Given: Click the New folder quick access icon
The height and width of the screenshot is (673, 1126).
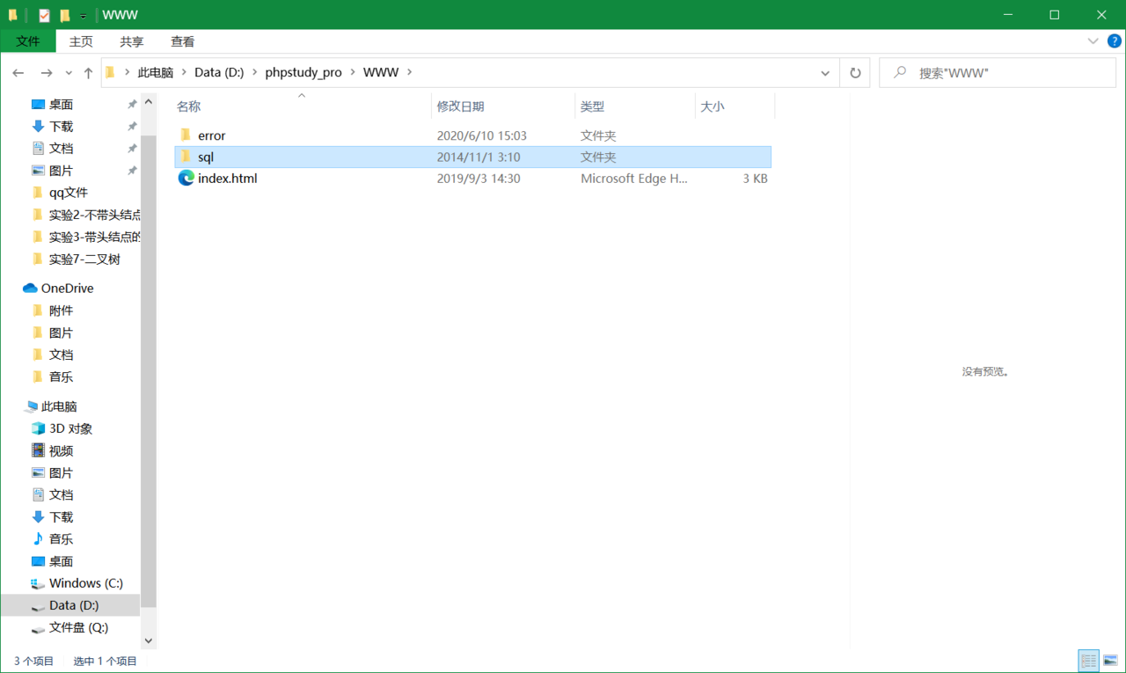Looking at the screenshot, I should coord(64,15).
